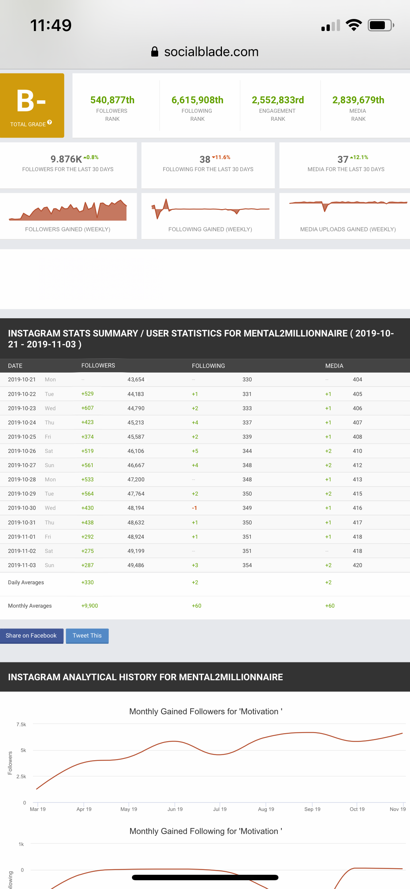Click the Media column header
Screen dimensions: 410x889
[334, 366]
